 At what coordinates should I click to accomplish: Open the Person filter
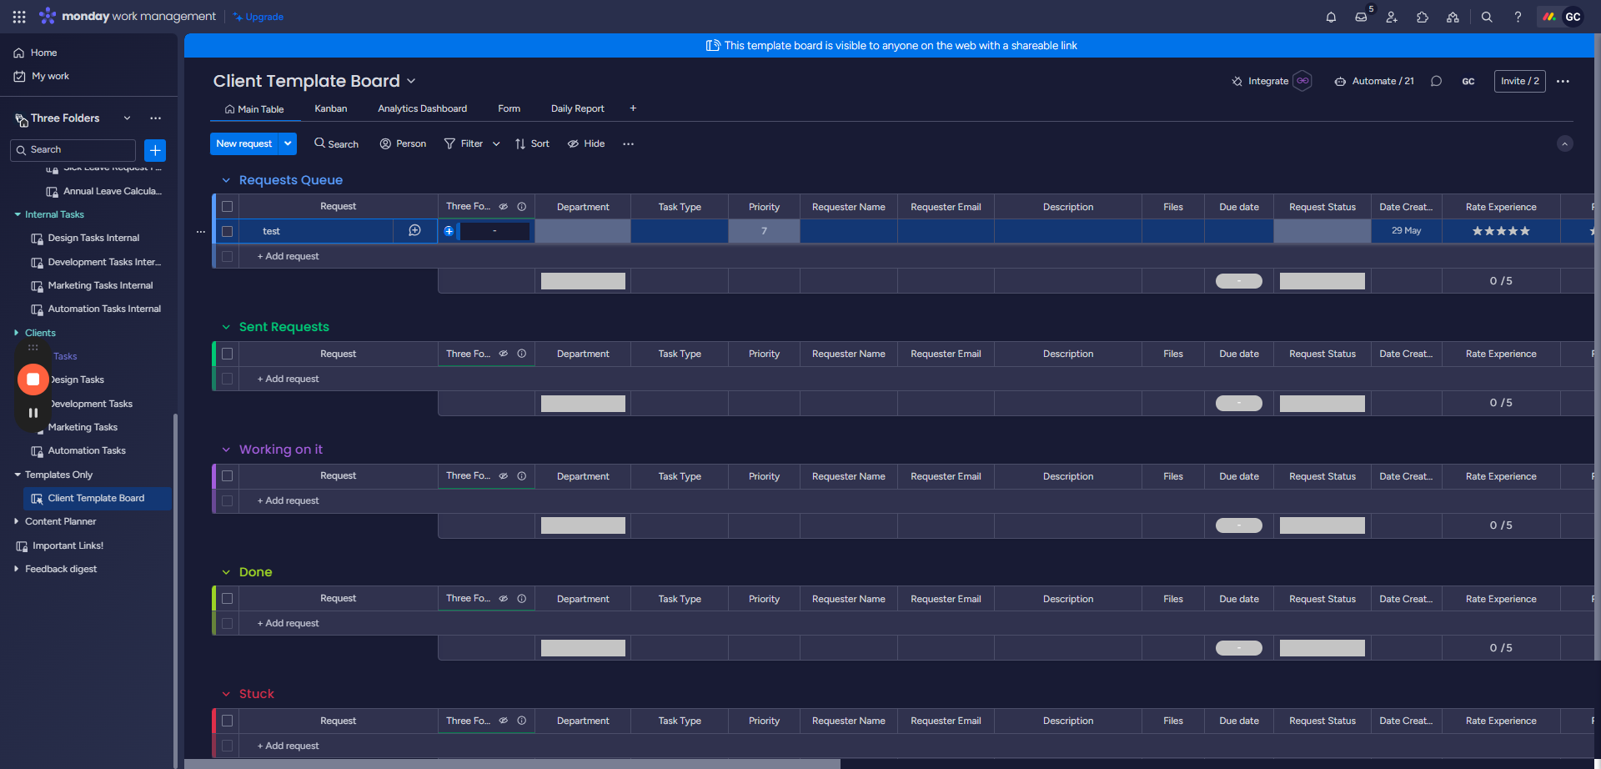[403, 144]
